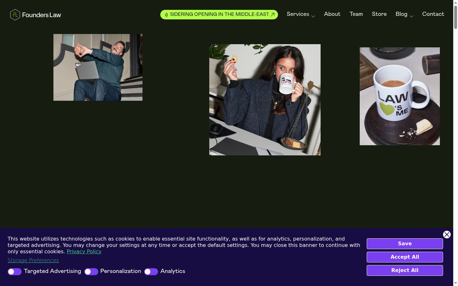This screenshot has width=458, height=286.
Task: Expand the Services dropdown chevron
Action: click(313, 16)
